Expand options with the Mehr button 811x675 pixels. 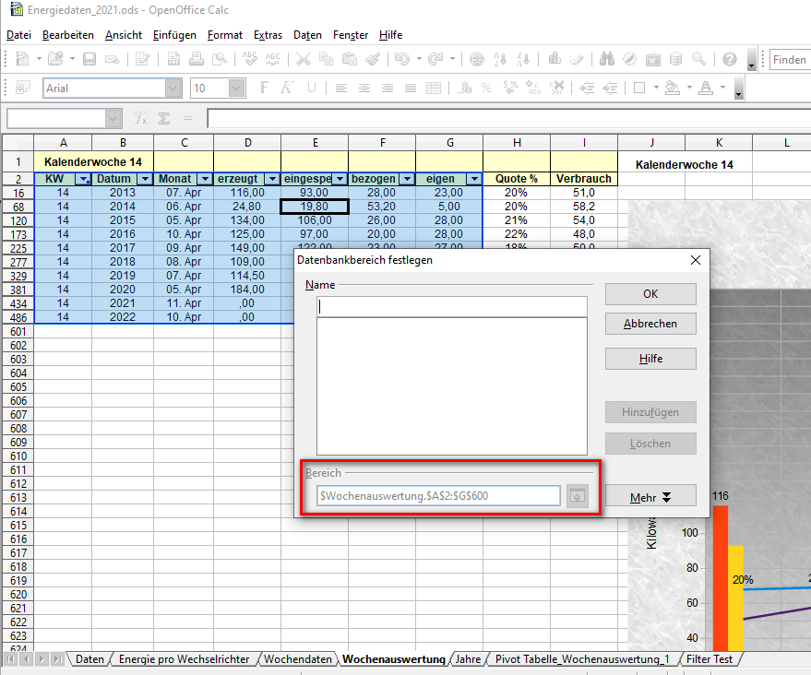click(650, 497)
